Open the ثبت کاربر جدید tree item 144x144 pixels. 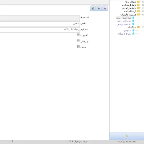coord(124,21)
